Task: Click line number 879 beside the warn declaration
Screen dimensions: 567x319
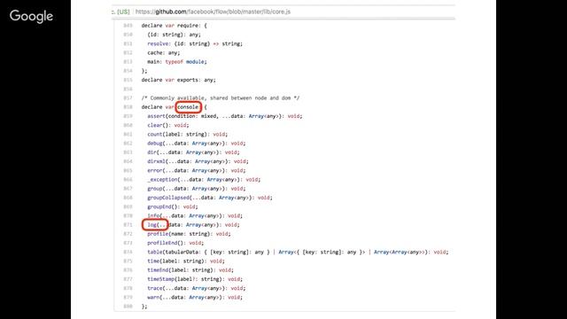Action: tap(128, 297)
